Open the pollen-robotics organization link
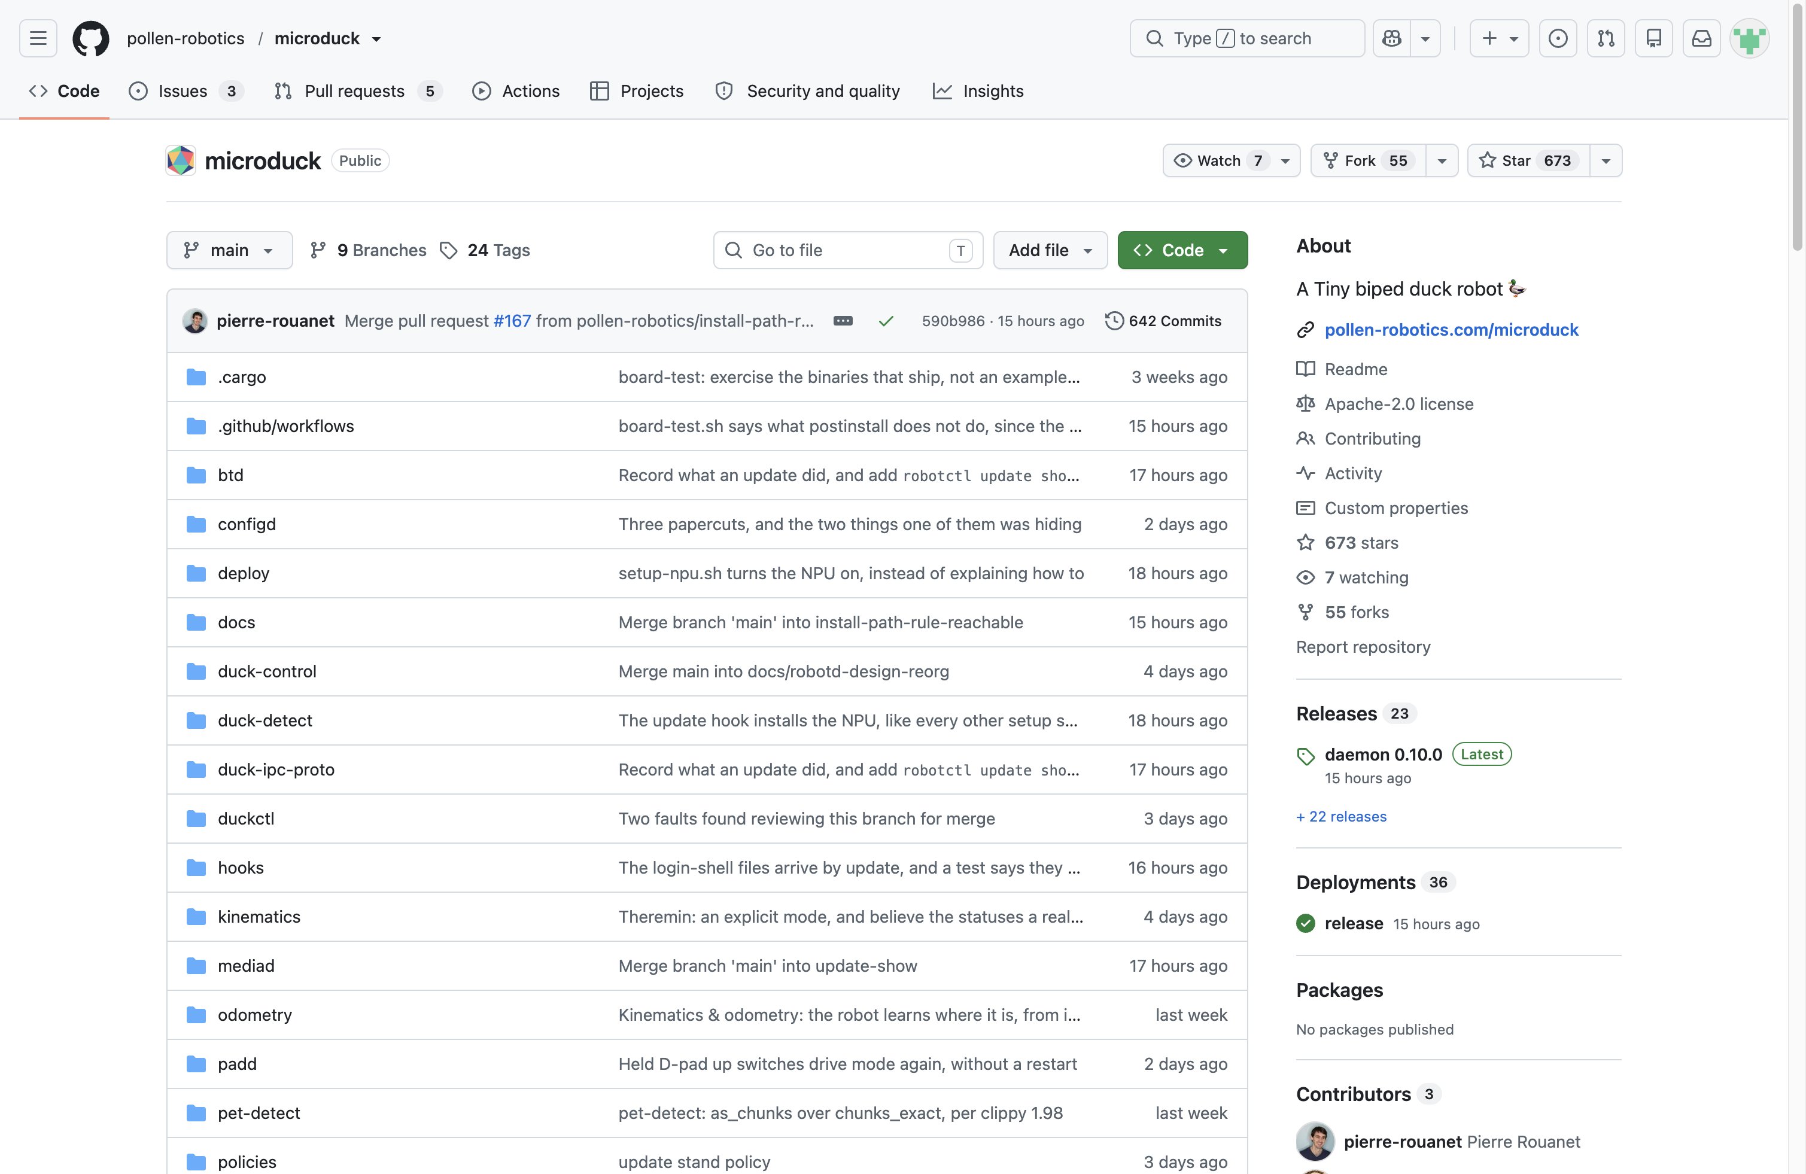This screenshot has height=1174, width=1806. pos(185,39)
